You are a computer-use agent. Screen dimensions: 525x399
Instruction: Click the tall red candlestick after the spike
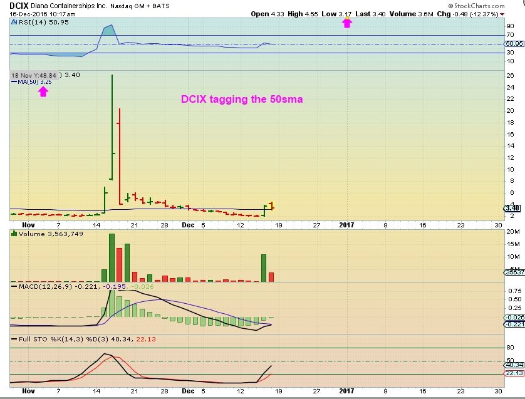tap(119, 157)
